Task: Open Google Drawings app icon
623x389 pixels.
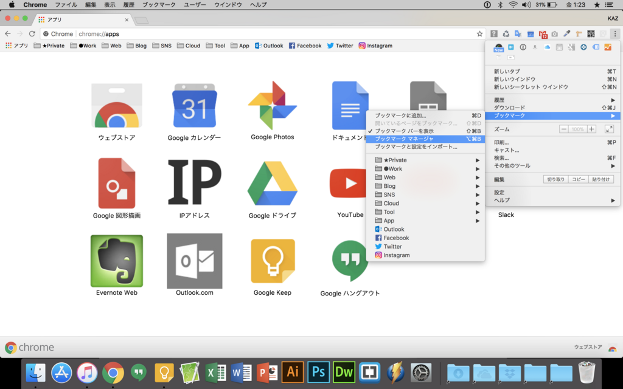Action: click(x=116, y=184)
